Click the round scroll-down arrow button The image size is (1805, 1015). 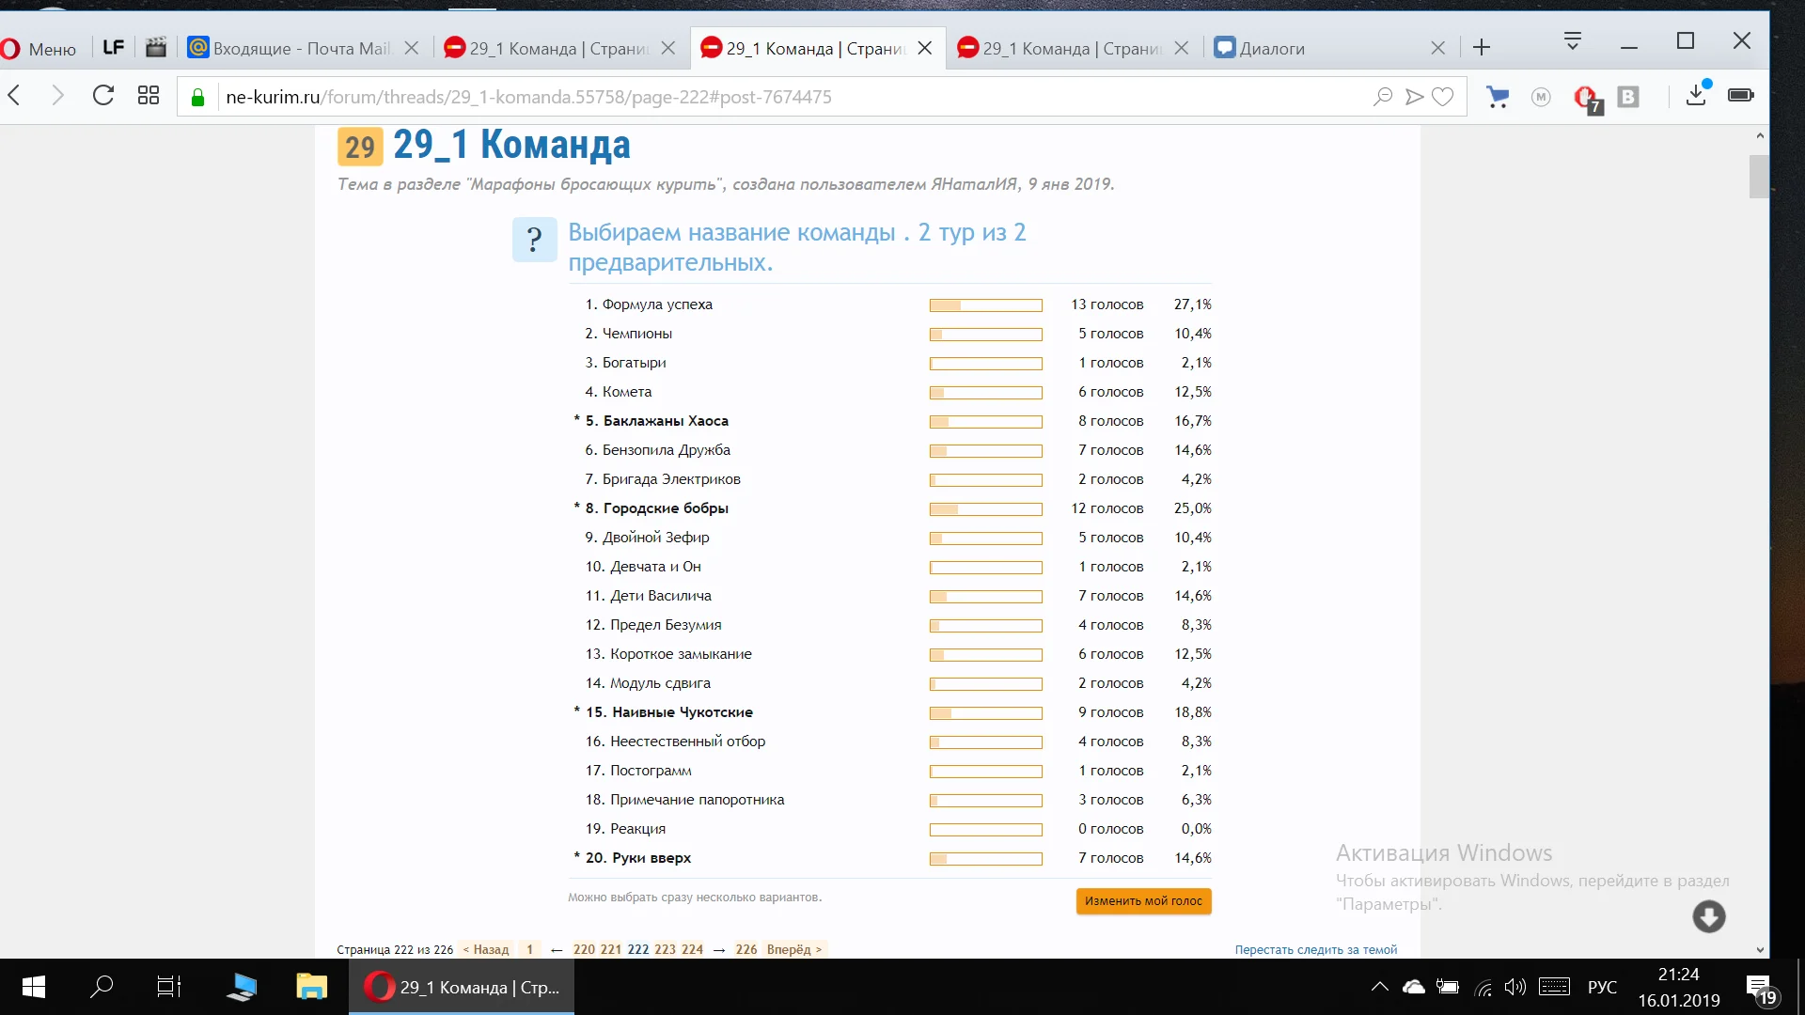click(1708, 916)
